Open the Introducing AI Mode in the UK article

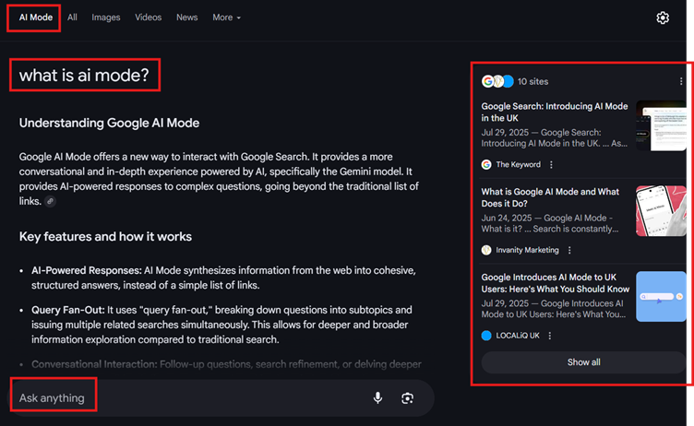click(554, 112)
